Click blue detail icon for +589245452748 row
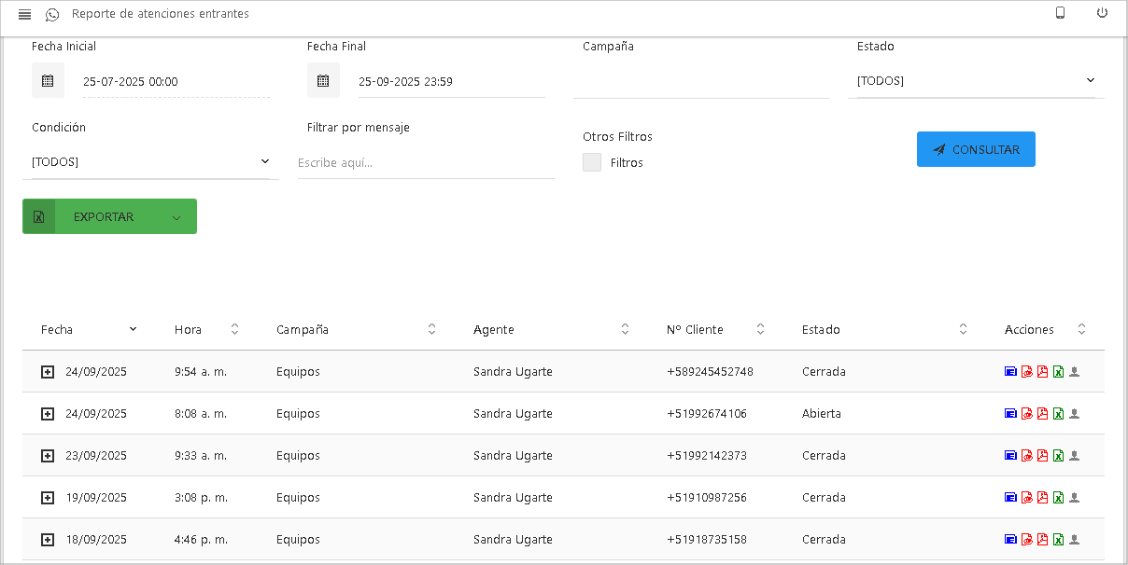This screenshot has width=1128, height=565. (1010, 372)
